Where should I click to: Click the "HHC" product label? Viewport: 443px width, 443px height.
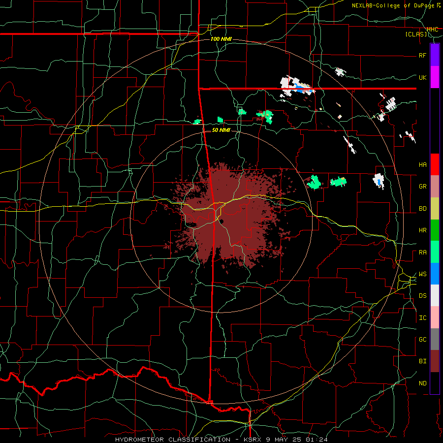click(x=432, y=30)
